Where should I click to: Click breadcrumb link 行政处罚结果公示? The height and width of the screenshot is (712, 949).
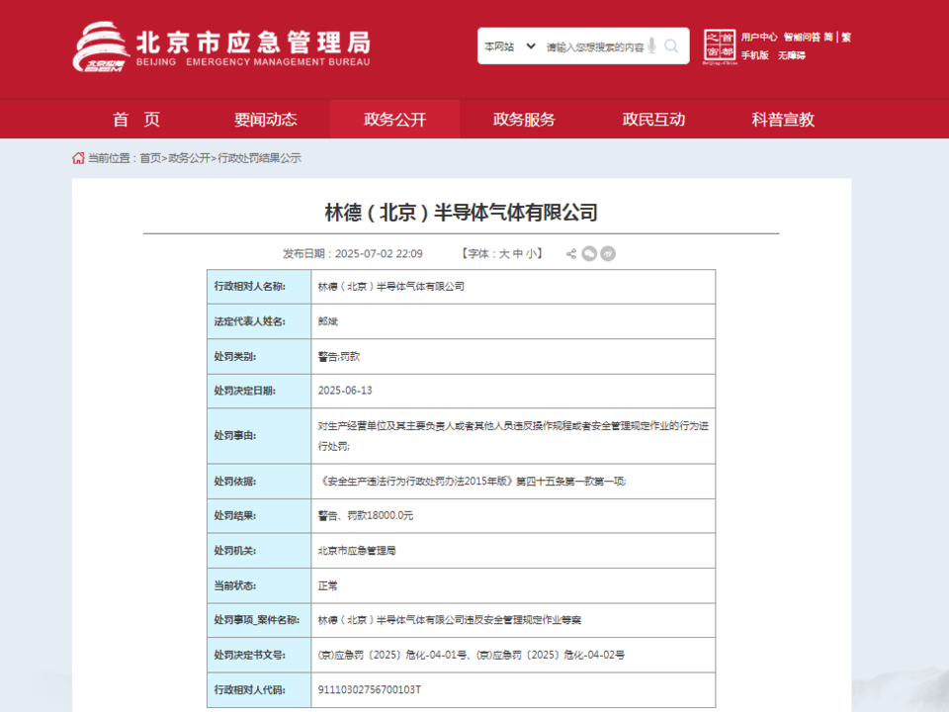click(259, 158)
